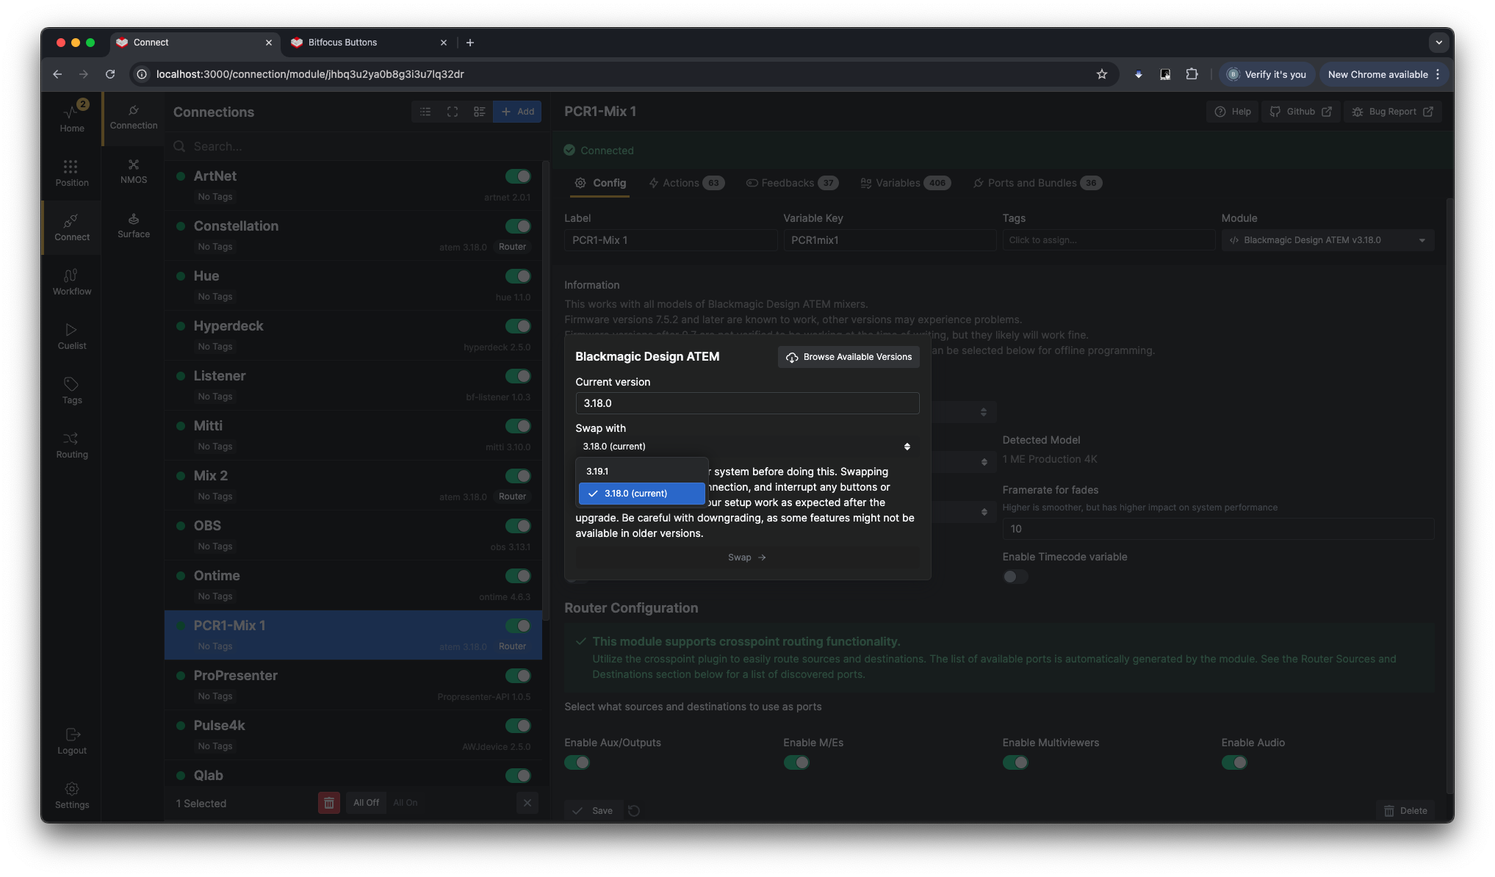Screen dimensions: 1495x877
Task: Open the Settings gear in sidebar
Action: pyautogui.click(x=72, y=795)
